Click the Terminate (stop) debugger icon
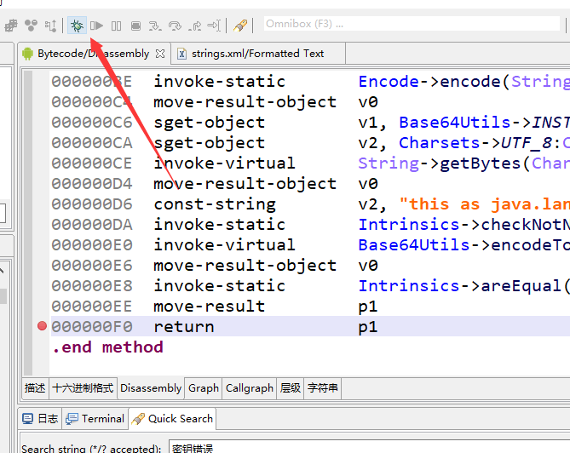The height and width of the screenshot is (453, 570). pos(135,26)
